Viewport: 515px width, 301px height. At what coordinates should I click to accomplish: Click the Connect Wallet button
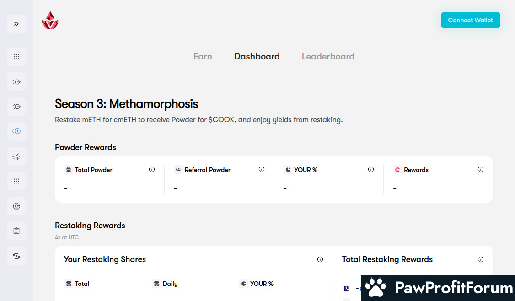click(x=470, y=20)
